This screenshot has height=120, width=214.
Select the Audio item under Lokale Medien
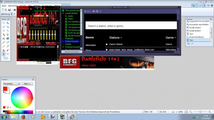tap(70, 16)
